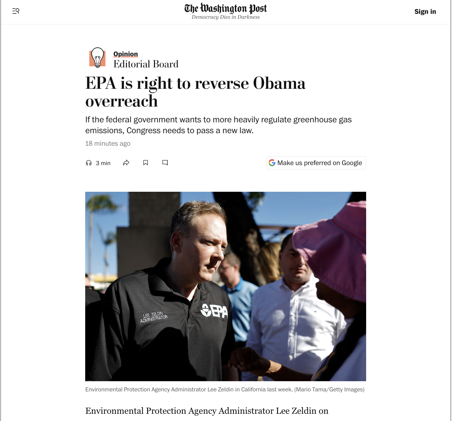Screen dimensions: 452x421
Task: Click Make us preferred on Google button
Action: 316,163
